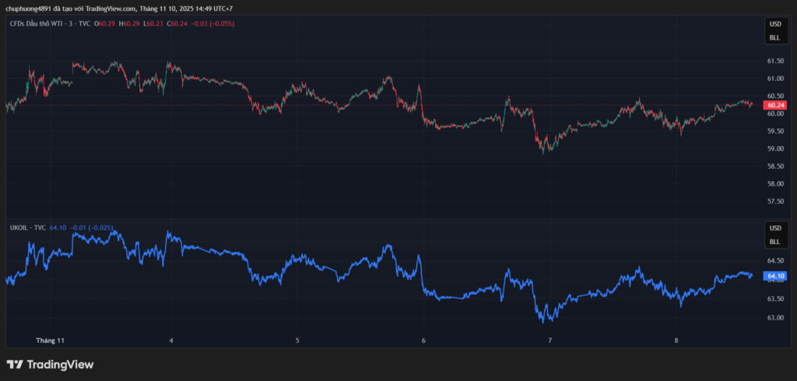Click the 63.00 level on UKOIL axis
This screenshot has height=381, width=797.
(774, 318)
